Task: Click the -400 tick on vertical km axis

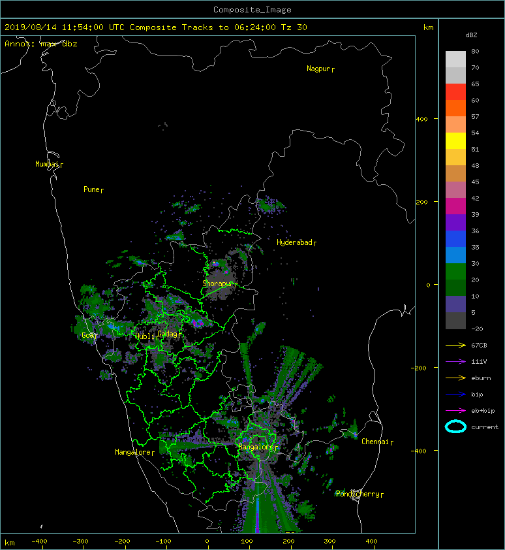Action: tap(419, 451)
